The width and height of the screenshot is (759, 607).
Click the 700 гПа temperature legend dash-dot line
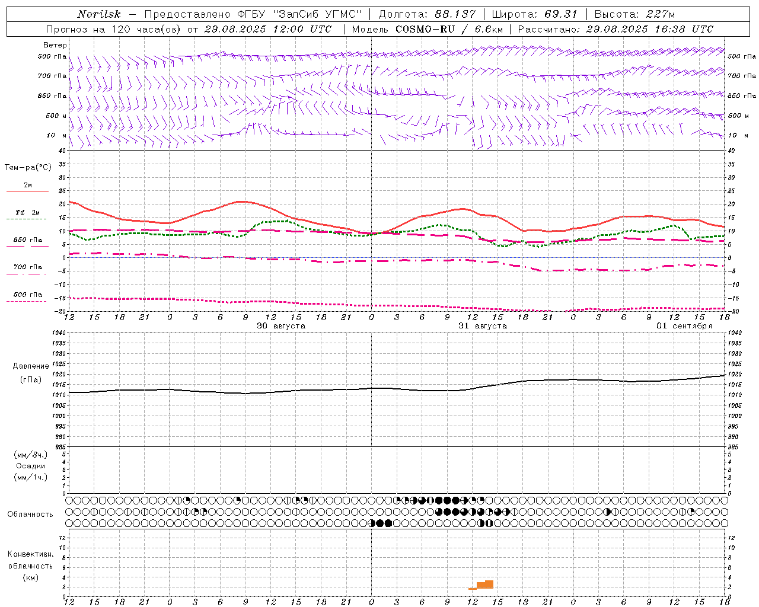click(x=26, y=274)
